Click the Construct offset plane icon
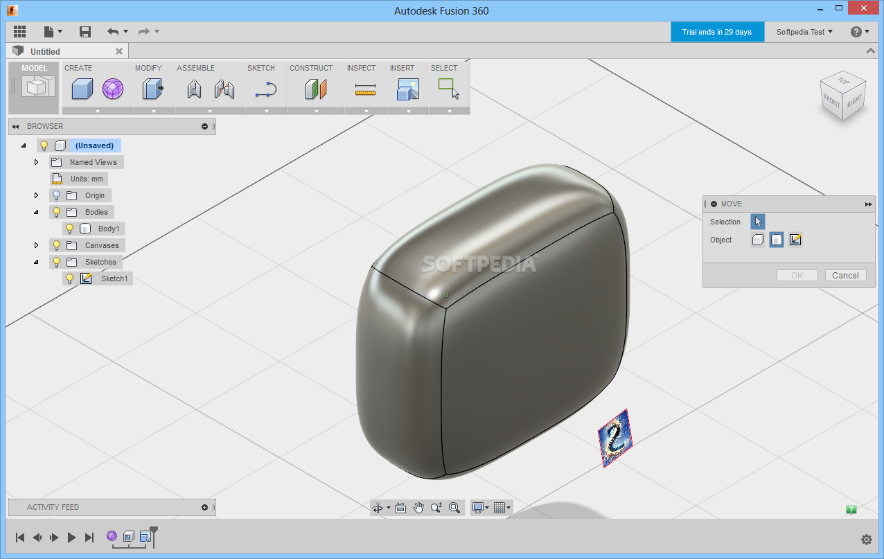Image resolution: width=884 pixels, height=559 pixels. pyautogui.click(x=315, y=89)
